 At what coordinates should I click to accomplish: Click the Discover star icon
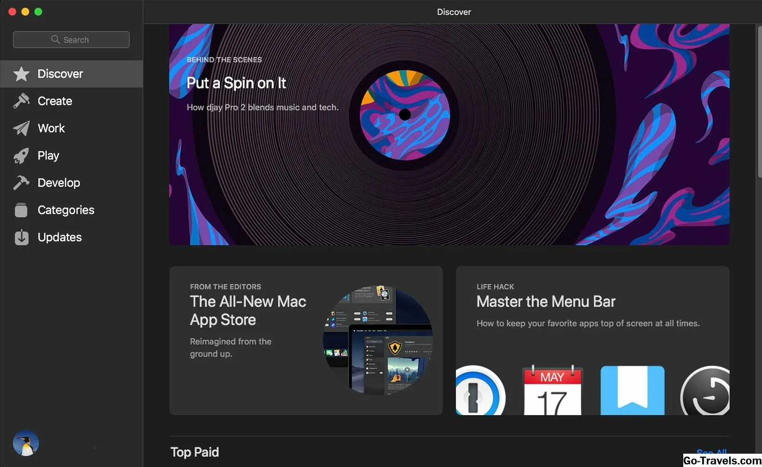tap(21, 74)
